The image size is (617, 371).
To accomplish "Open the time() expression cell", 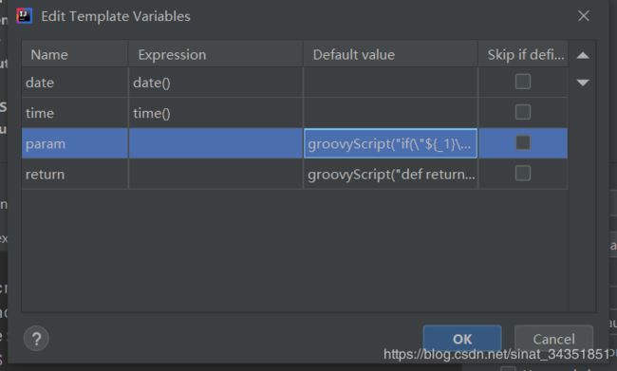I will pyautogui.click(x=215, y=113).
